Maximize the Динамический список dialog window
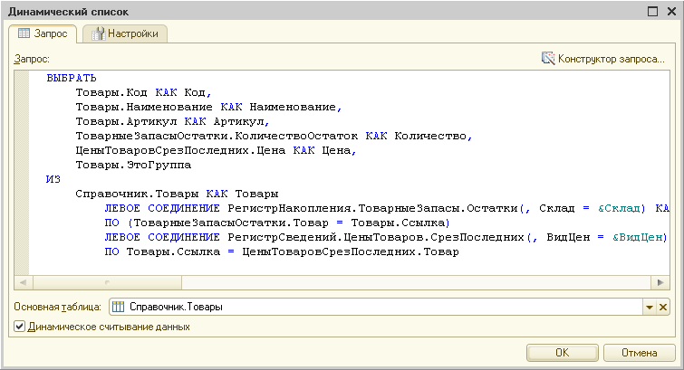This screenshot has height=370, width=684. [651, 11]
